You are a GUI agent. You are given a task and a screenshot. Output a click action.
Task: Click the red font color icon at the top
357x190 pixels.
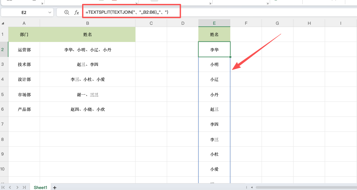coord(114,1)
